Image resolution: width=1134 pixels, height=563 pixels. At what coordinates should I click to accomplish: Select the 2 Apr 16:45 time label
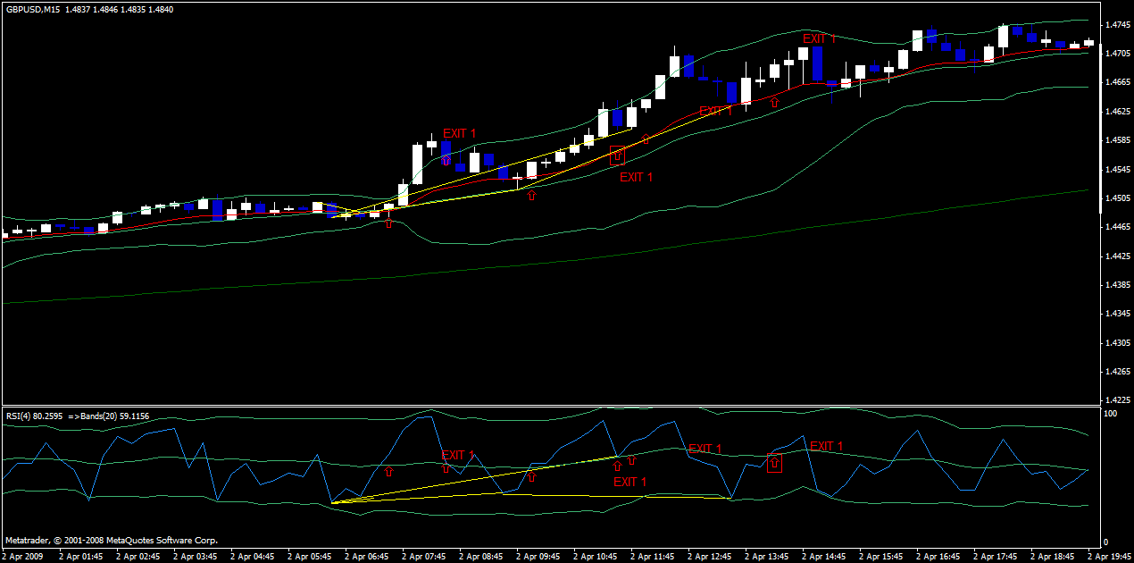(x=938, y=556)
